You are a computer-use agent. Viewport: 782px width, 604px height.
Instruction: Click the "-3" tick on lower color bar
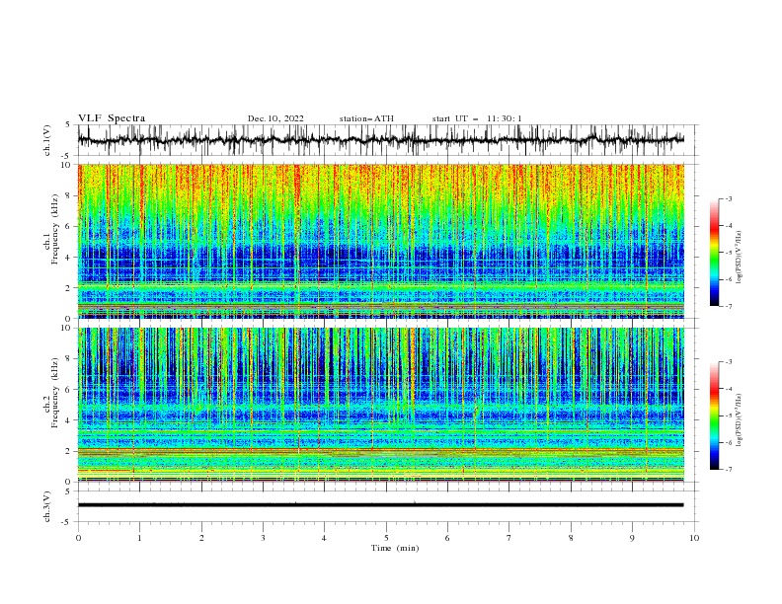coord(728,362)
